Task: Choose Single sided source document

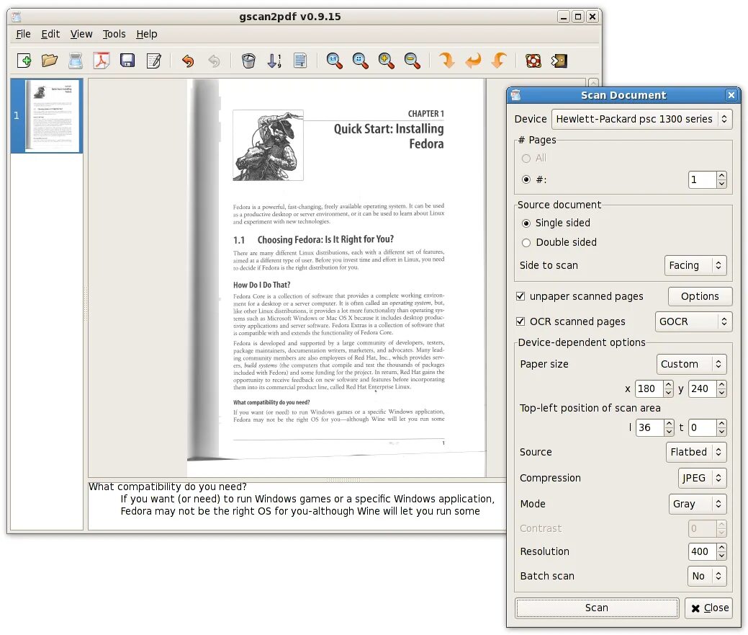Action: [x=526, y=223]
